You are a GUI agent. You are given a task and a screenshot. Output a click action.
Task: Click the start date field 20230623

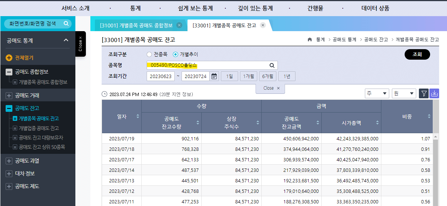click(x=160, y=76)
